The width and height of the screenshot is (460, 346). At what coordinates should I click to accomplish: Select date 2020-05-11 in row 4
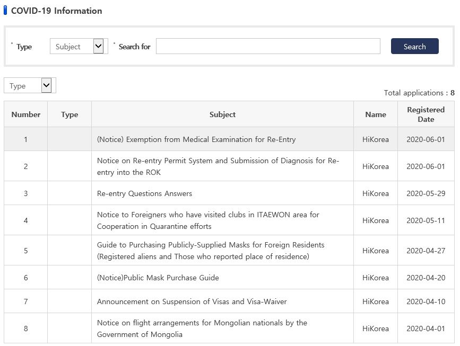tap(426, 220)
